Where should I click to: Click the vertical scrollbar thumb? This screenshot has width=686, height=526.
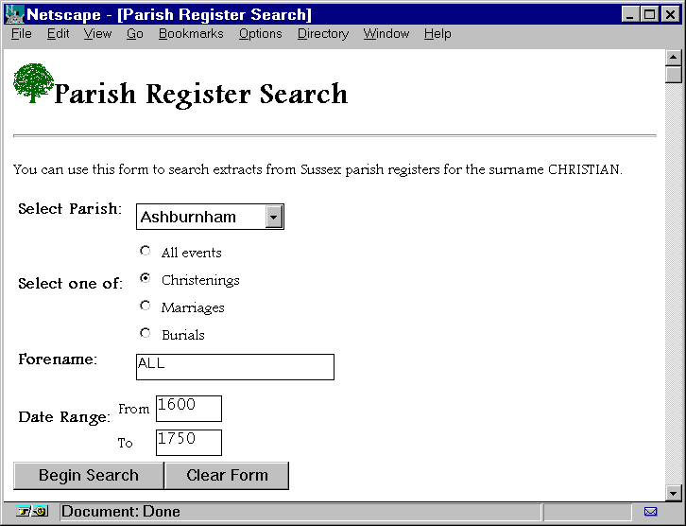click(x=674, y=75)
